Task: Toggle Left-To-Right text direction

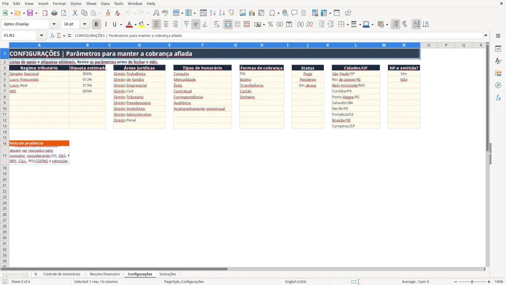Action: click(396, 24)
